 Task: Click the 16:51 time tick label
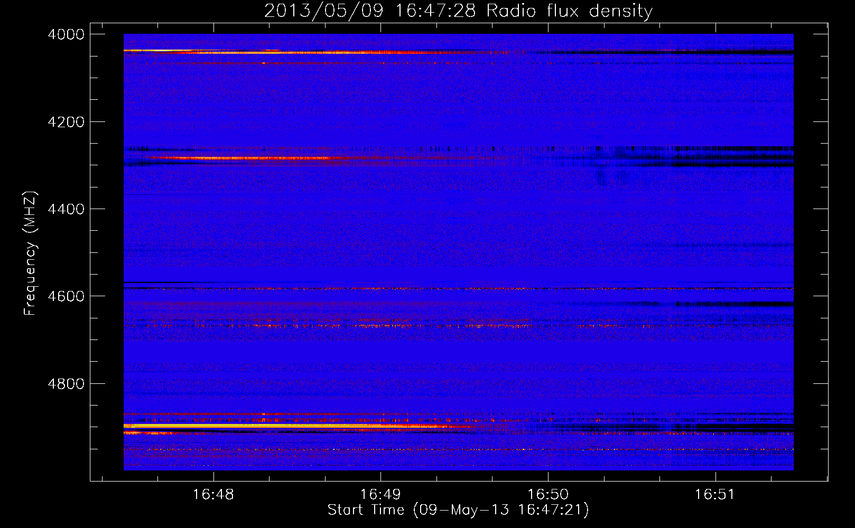714,494
